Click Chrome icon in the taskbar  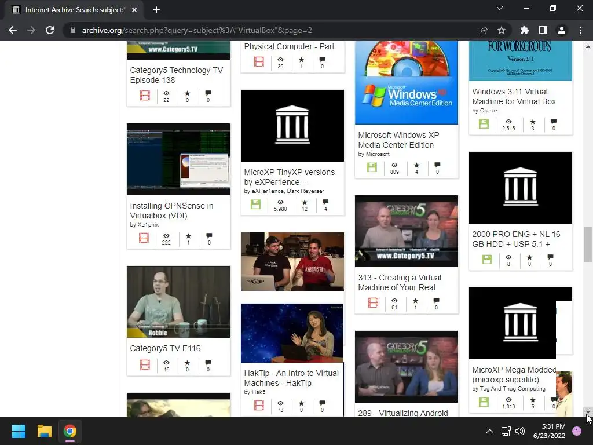click(x=70, y=431)
